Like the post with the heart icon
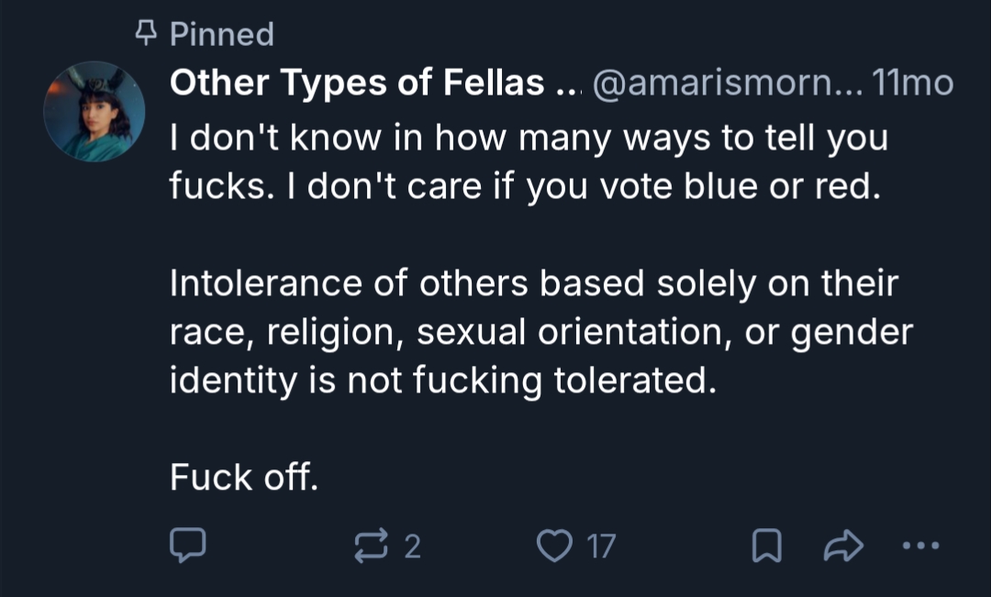This screenshot has width=991, height=597. point(553,547)
